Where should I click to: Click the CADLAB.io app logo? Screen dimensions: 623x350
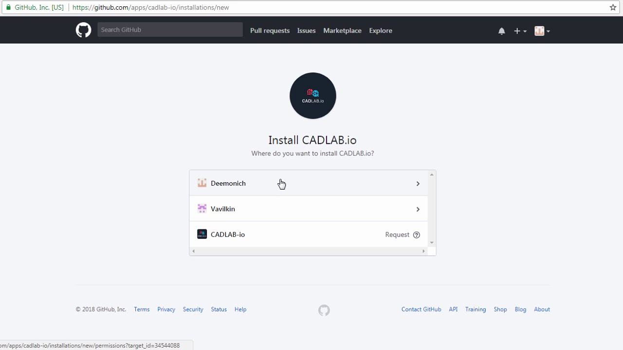pyautogui.click(x=312, y=96)
